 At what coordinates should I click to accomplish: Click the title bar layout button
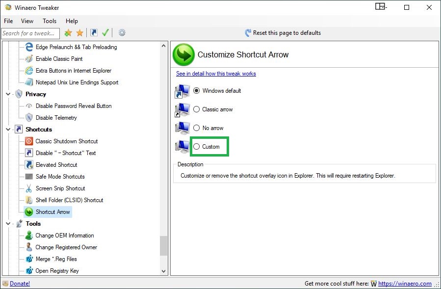[381, 7]
